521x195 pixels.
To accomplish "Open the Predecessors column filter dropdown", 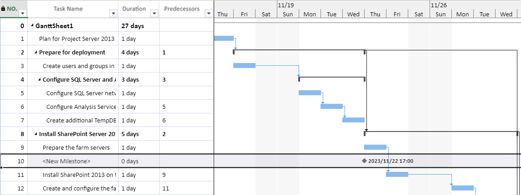I will click(209, 13).
